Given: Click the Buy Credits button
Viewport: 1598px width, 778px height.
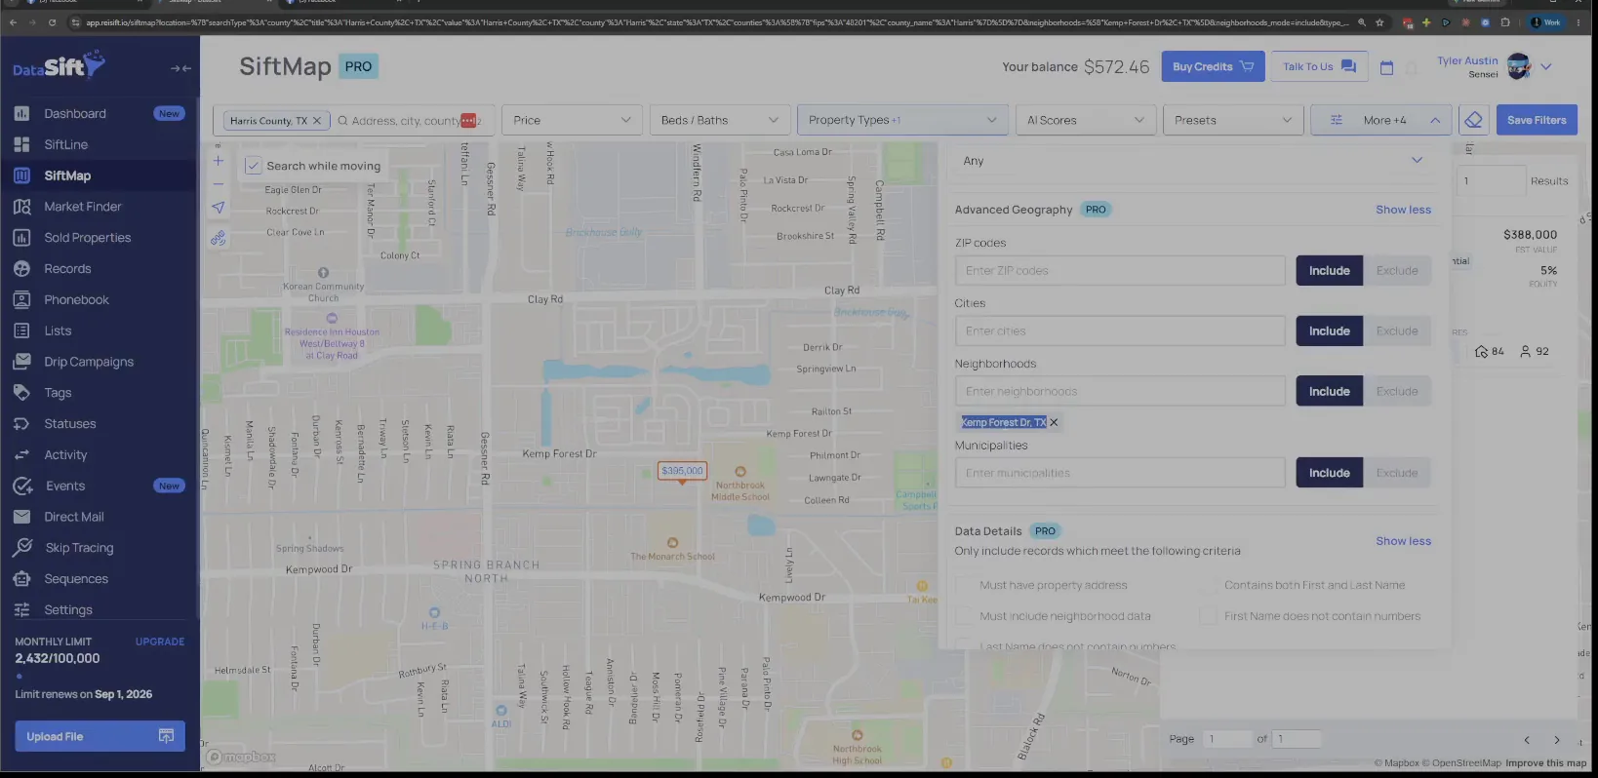Looking at the screenshot, I should pyautogui.click(x=1213, y=66).
